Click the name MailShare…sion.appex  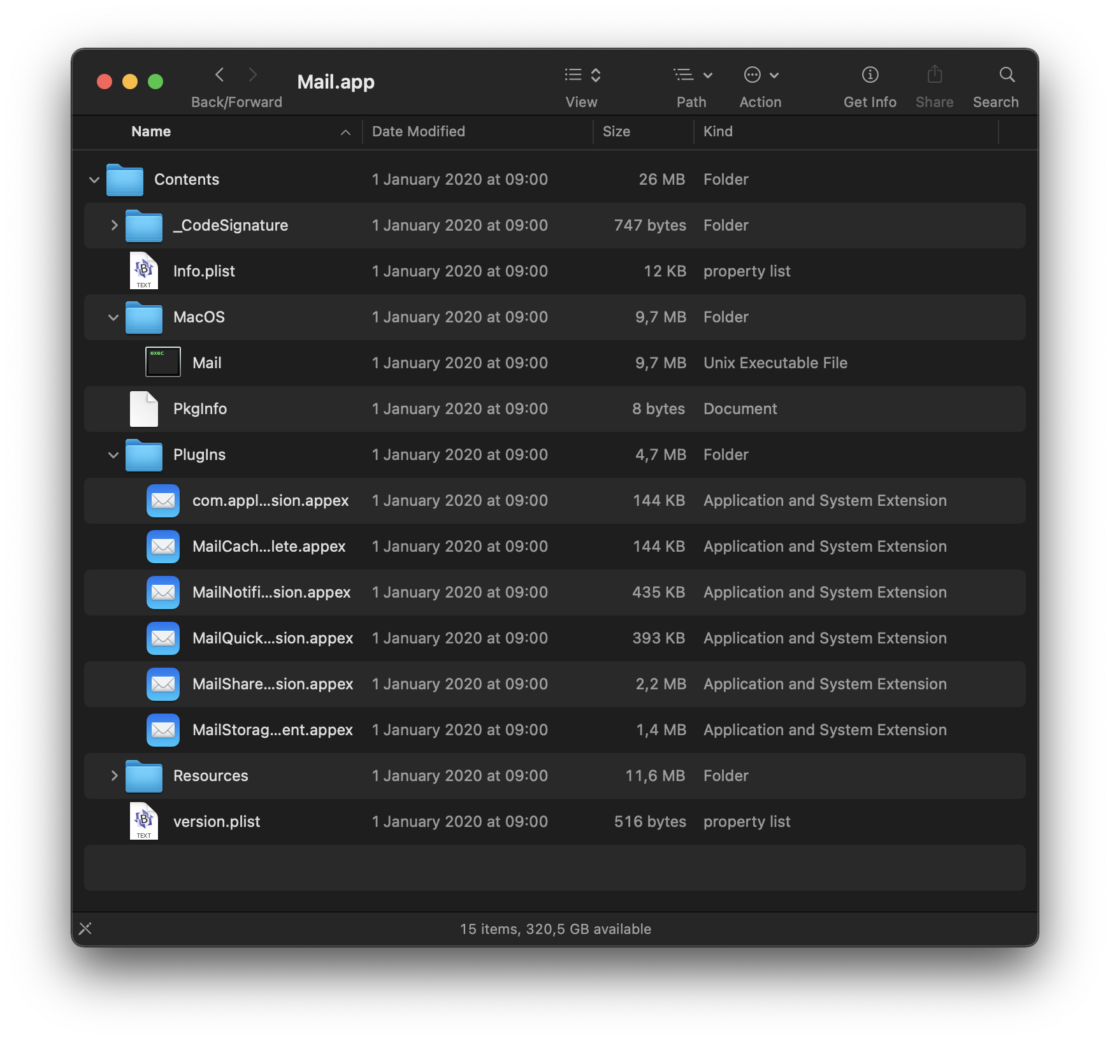(273, 684)
